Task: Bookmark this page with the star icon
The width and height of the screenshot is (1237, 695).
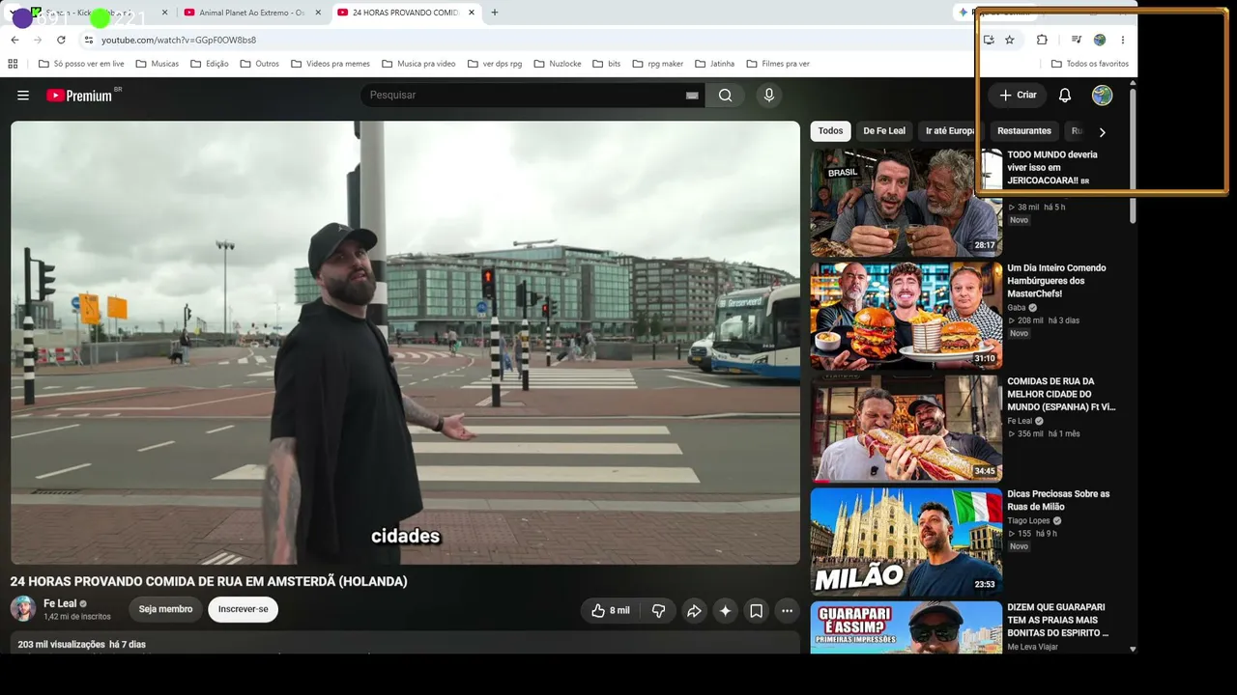Action: 1010,40
